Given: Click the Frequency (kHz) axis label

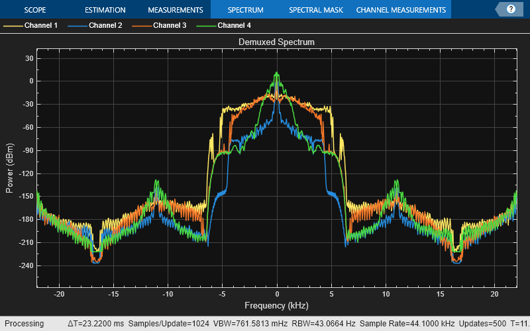Looking at the screenshot, I should pos(276,305).
